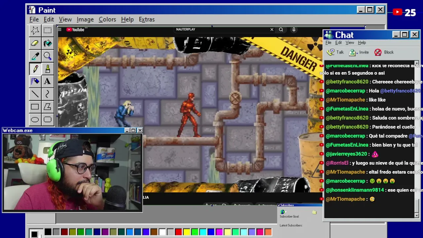Clear the NAUTERPLAY search with the X

272,29
